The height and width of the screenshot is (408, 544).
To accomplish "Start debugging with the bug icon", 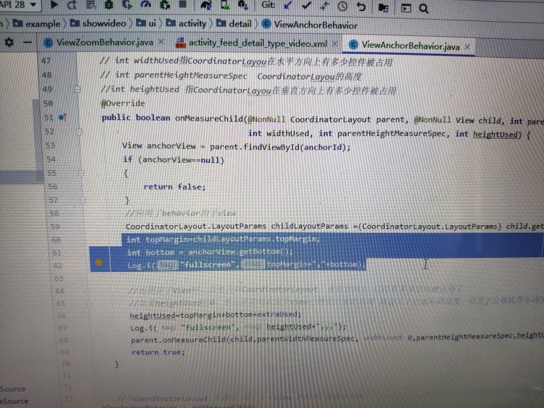I will (109, 5).
